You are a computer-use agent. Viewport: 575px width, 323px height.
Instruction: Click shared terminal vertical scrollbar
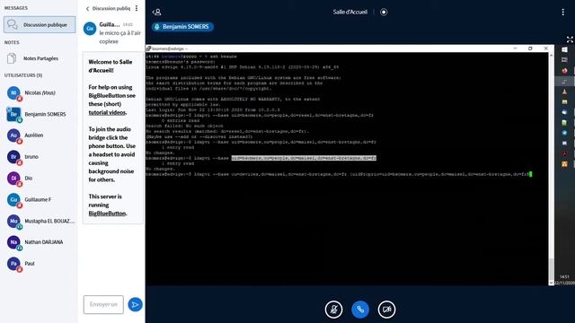pos(551,169)
